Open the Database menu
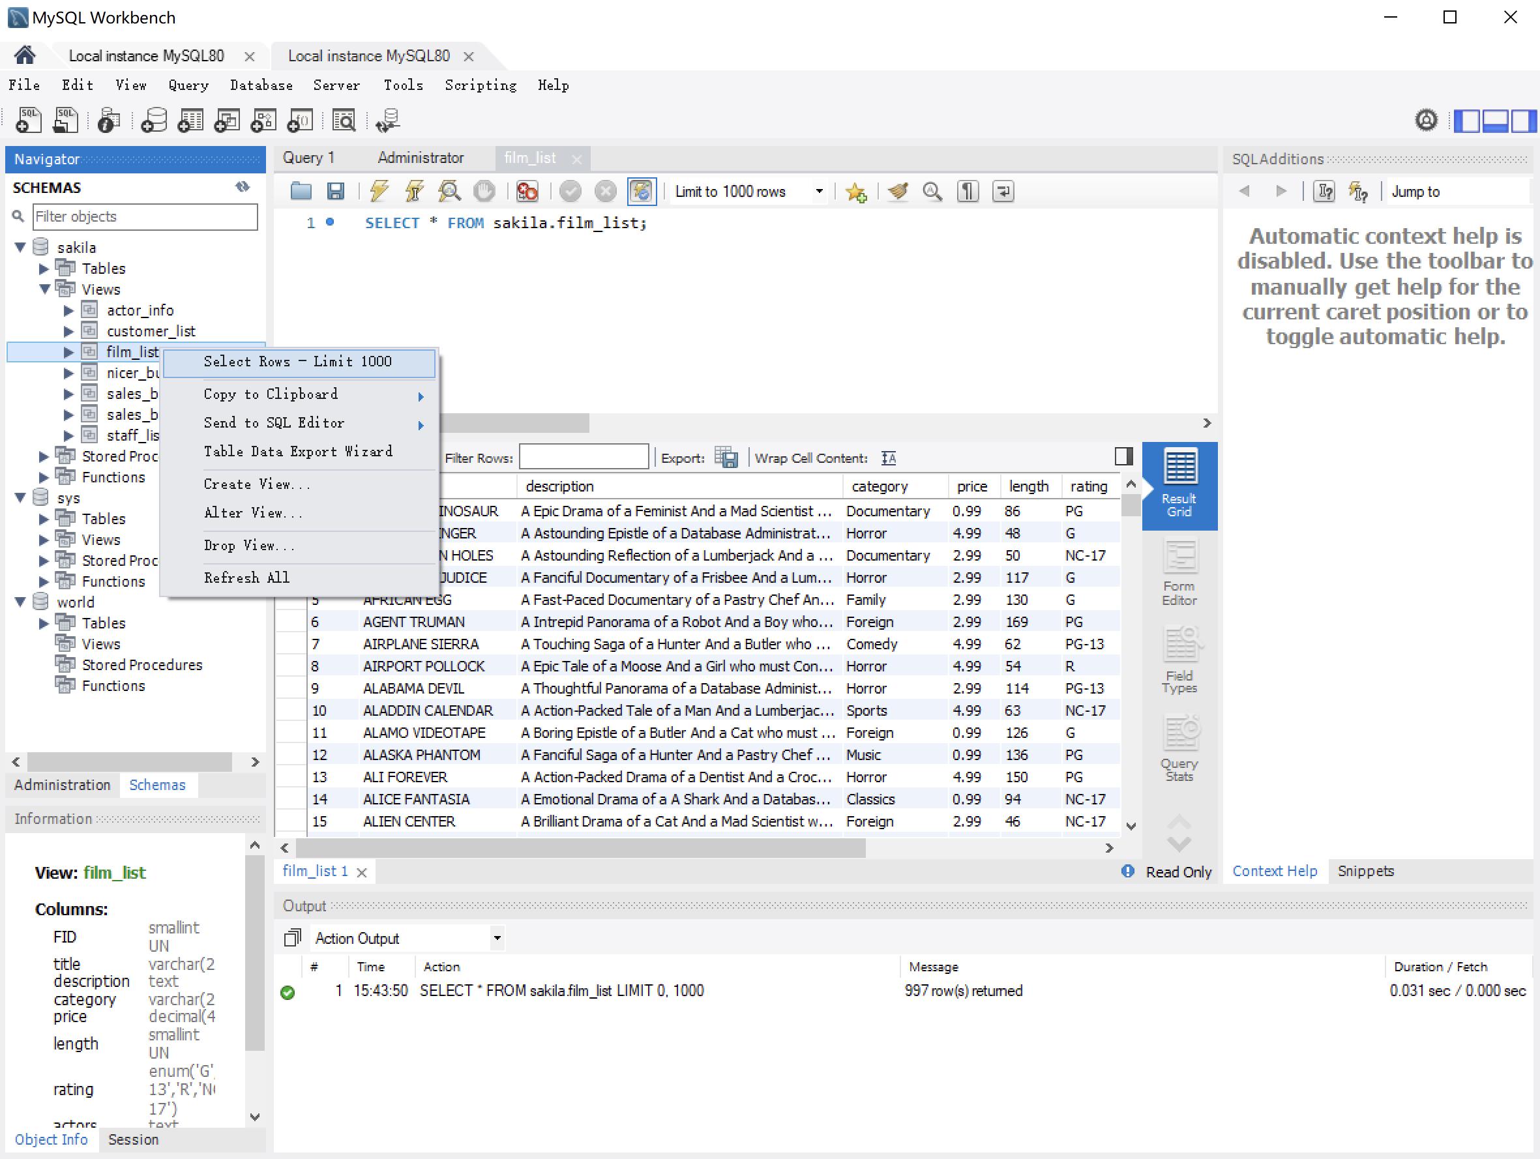This screenshot has height=1159, width=1540. (261, 85)
